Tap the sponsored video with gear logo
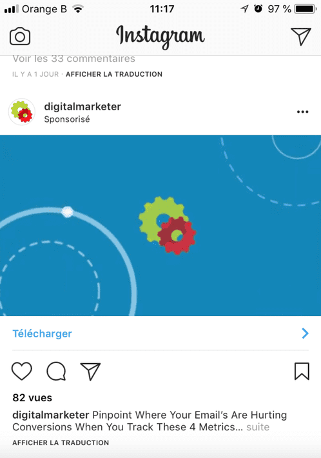The height and width of the screenshot is (458, 321). [x=160, y=225]
